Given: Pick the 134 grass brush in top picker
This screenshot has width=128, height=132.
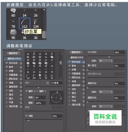Looking at the screenshot, I should point(36,23).
